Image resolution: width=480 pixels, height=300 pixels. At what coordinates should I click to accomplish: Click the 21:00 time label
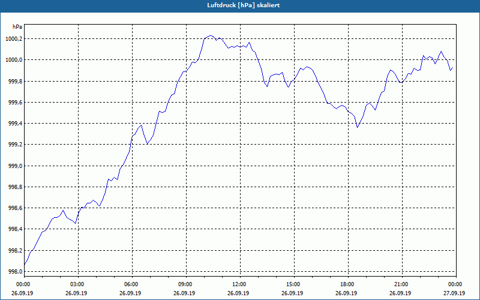(401, 284)
